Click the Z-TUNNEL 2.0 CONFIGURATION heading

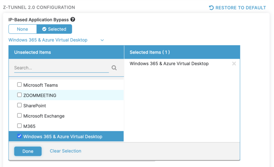39,7
